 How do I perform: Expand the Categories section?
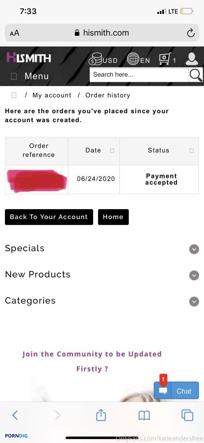point(194,301)
